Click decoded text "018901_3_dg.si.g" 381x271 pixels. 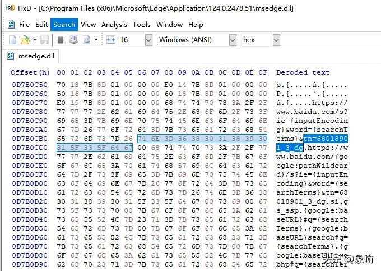click(312, 201)
